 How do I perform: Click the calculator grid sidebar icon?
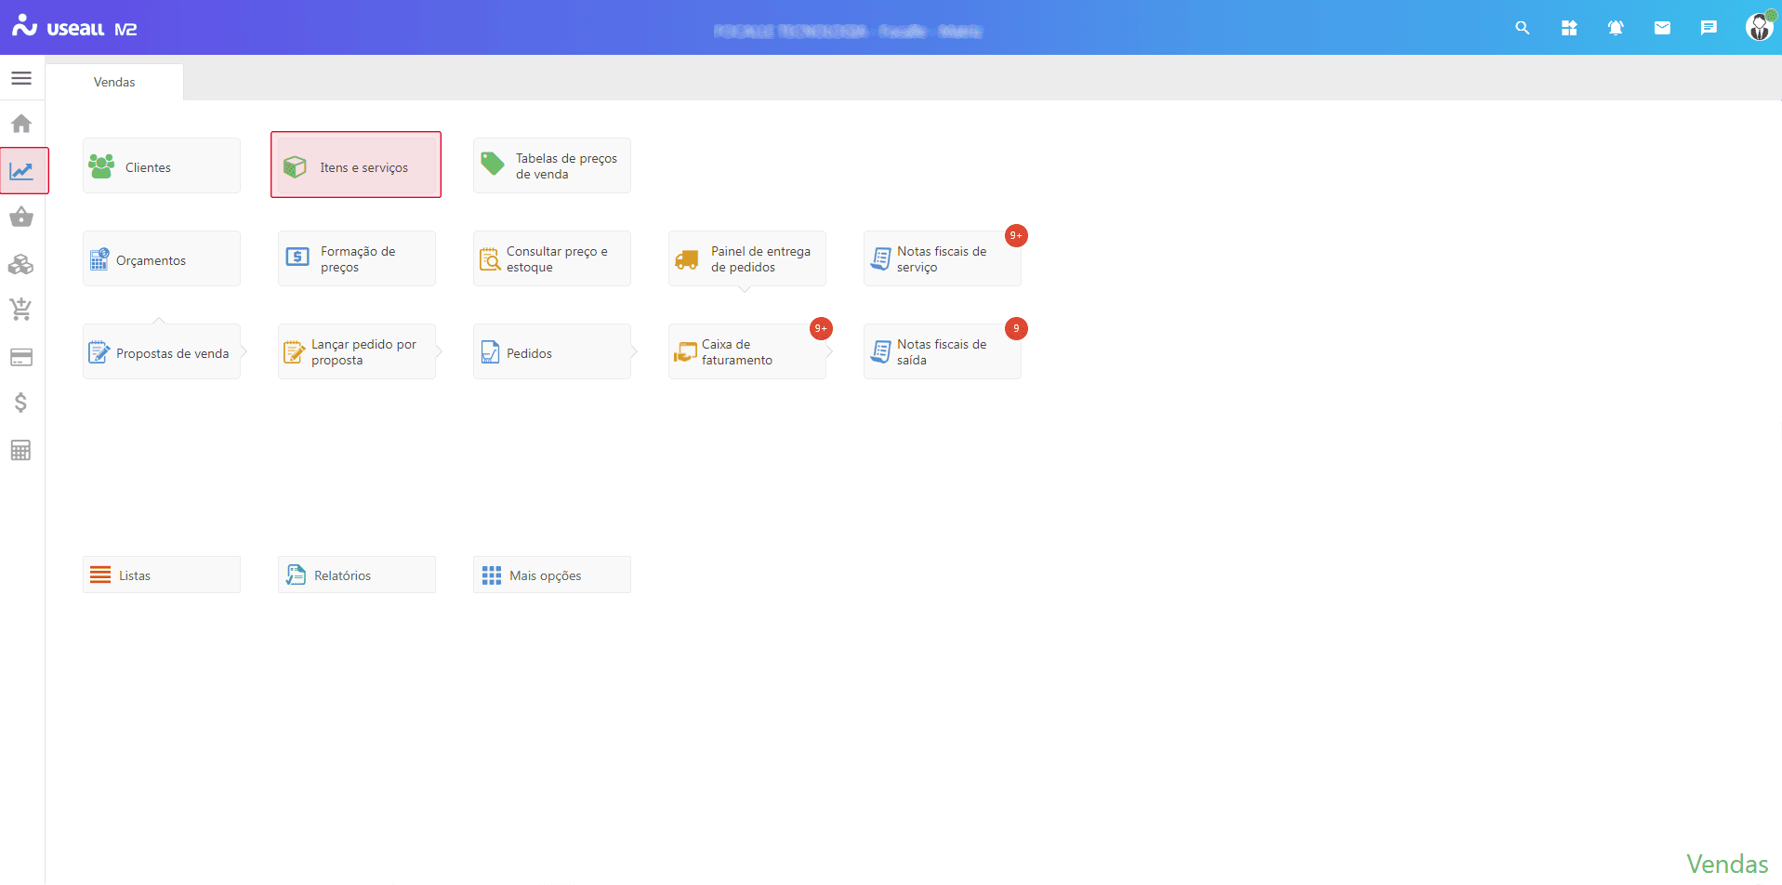coord(21,451)
